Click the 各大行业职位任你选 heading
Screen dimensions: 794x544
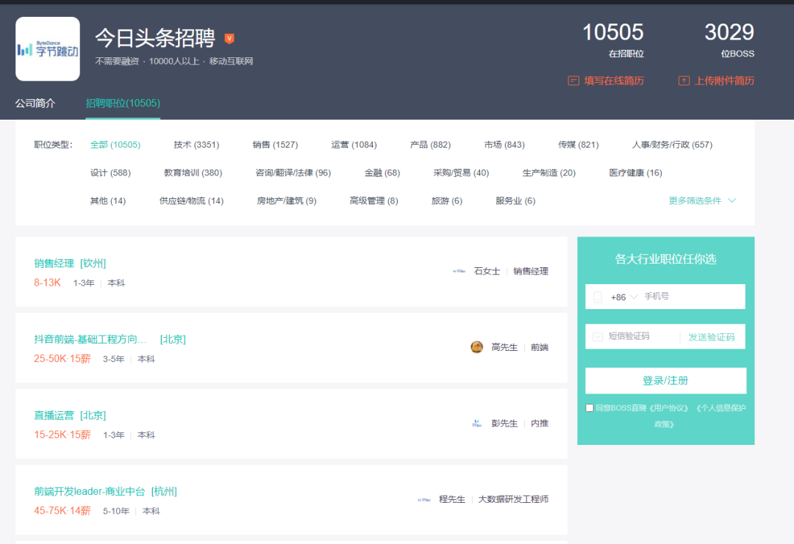click(x=665, y=259)
